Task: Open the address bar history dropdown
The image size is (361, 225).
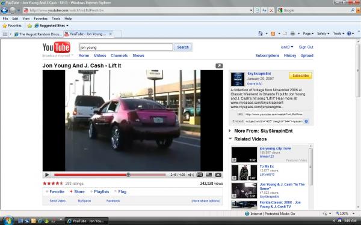Action: [251, 10]
